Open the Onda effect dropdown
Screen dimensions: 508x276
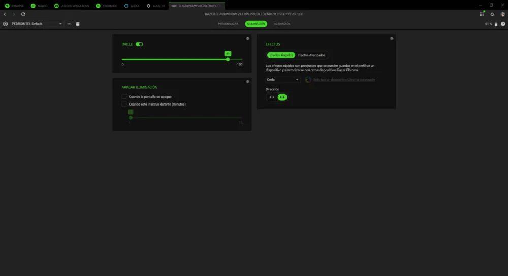pos(283,80)
